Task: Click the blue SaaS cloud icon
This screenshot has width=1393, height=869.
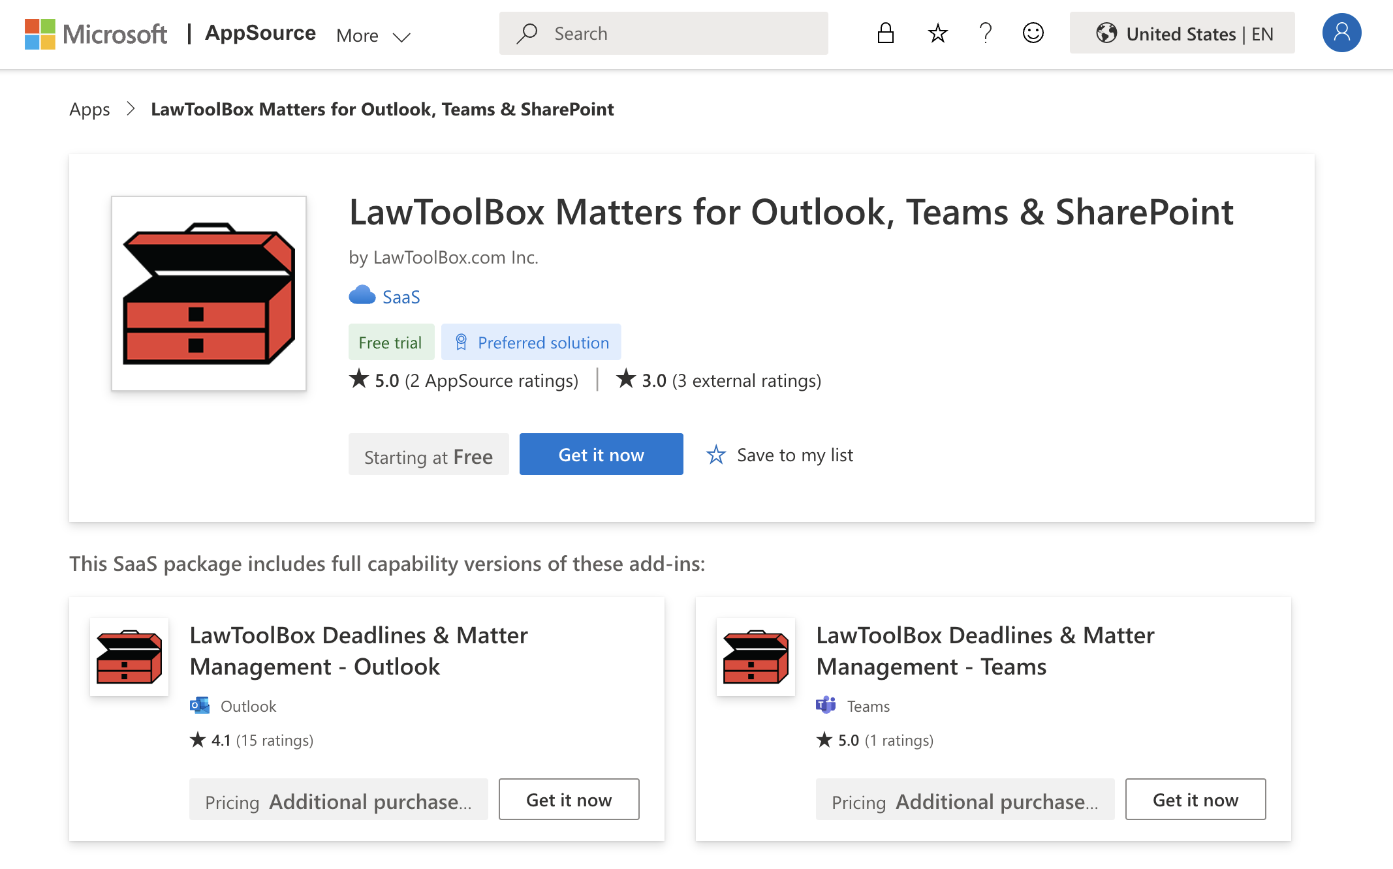Action: [x=362, y=296]
